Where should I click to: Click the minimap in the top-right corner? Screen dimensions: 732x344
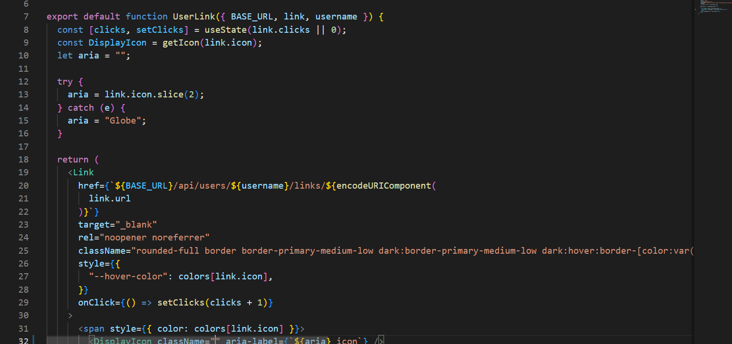713,7
